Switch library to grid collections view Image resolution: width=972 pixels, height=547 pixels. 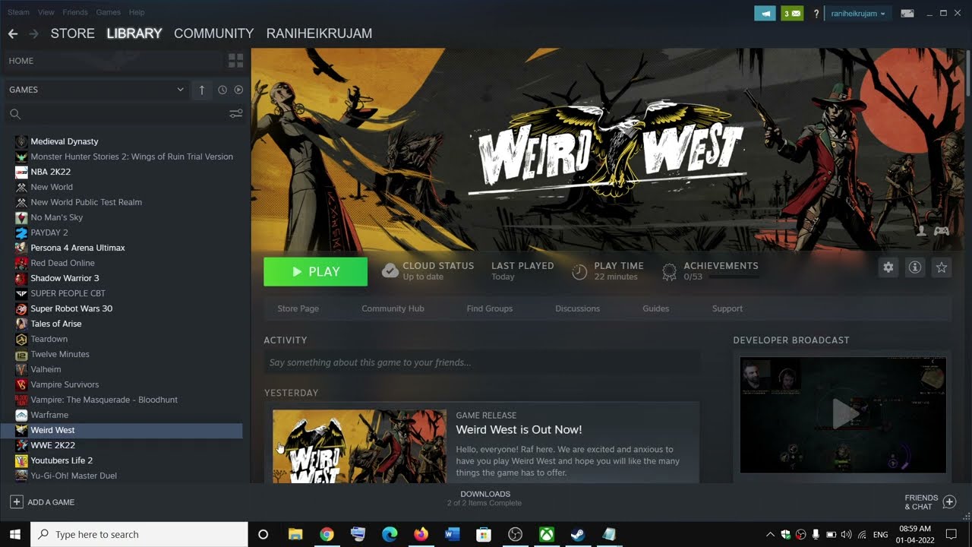pos(235,61)
